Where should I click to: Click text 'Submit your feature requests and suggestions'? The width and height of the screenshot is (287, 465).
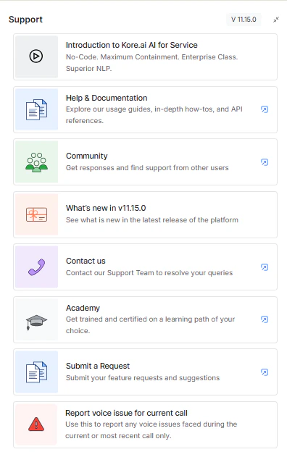tap(143, 378)
